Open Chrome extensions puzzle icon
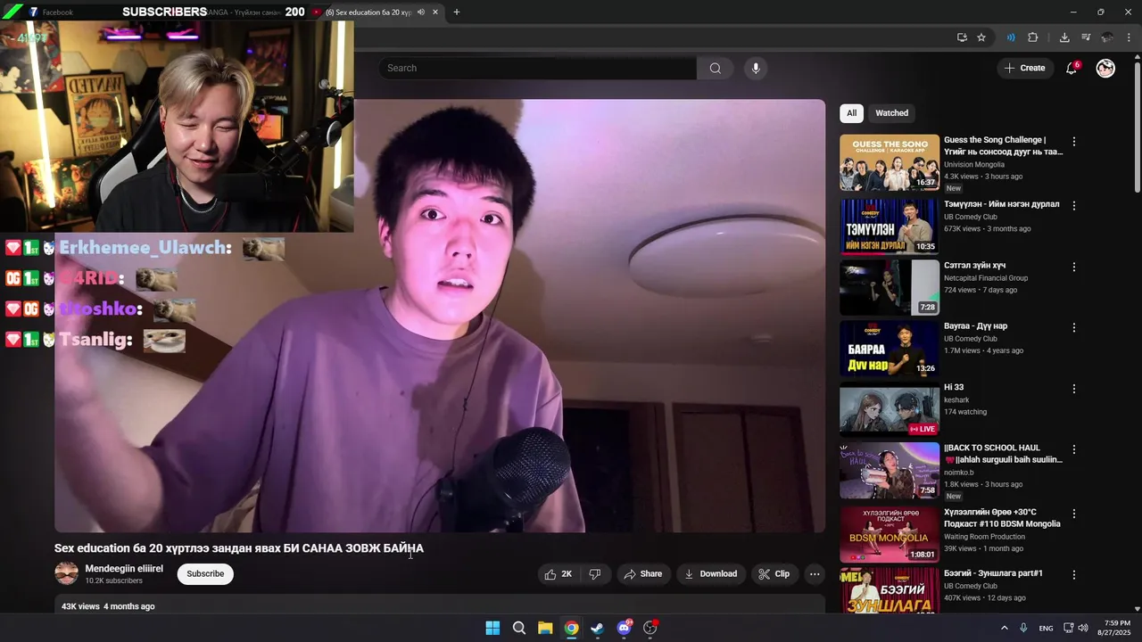The image size is (1142, 642). point(1033,37)
